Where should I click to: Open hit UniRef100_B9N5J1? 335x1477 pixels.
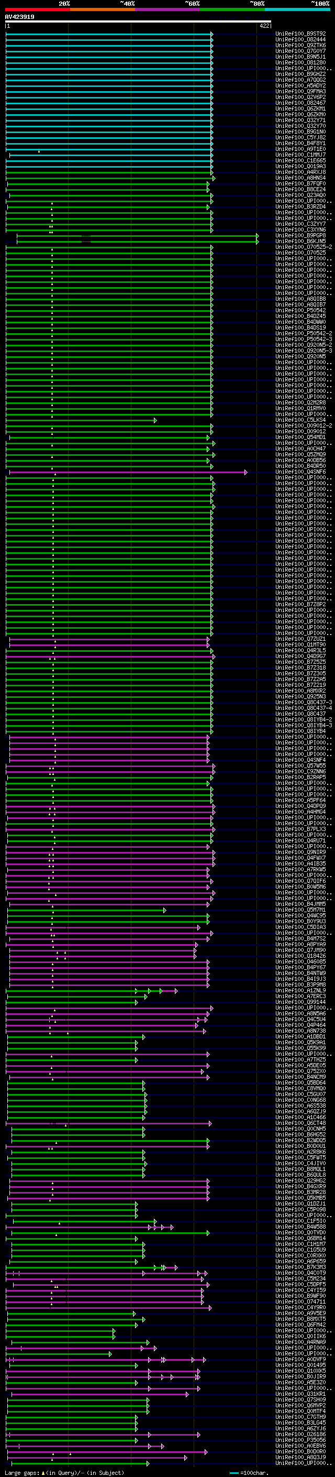(x=300, y=57)
